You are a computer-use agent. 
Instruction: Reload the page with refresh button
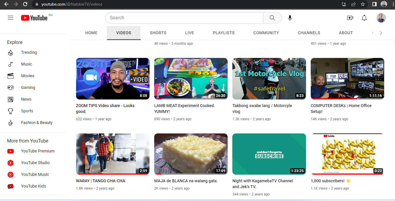click(25, 4)
